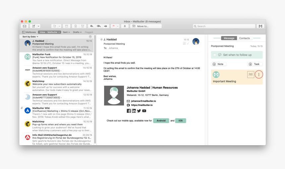The height and width of the screenshot is (169, 285).
Task: Open Amazon aws Support email from 14.10.19
Action: tap(57, 72)
